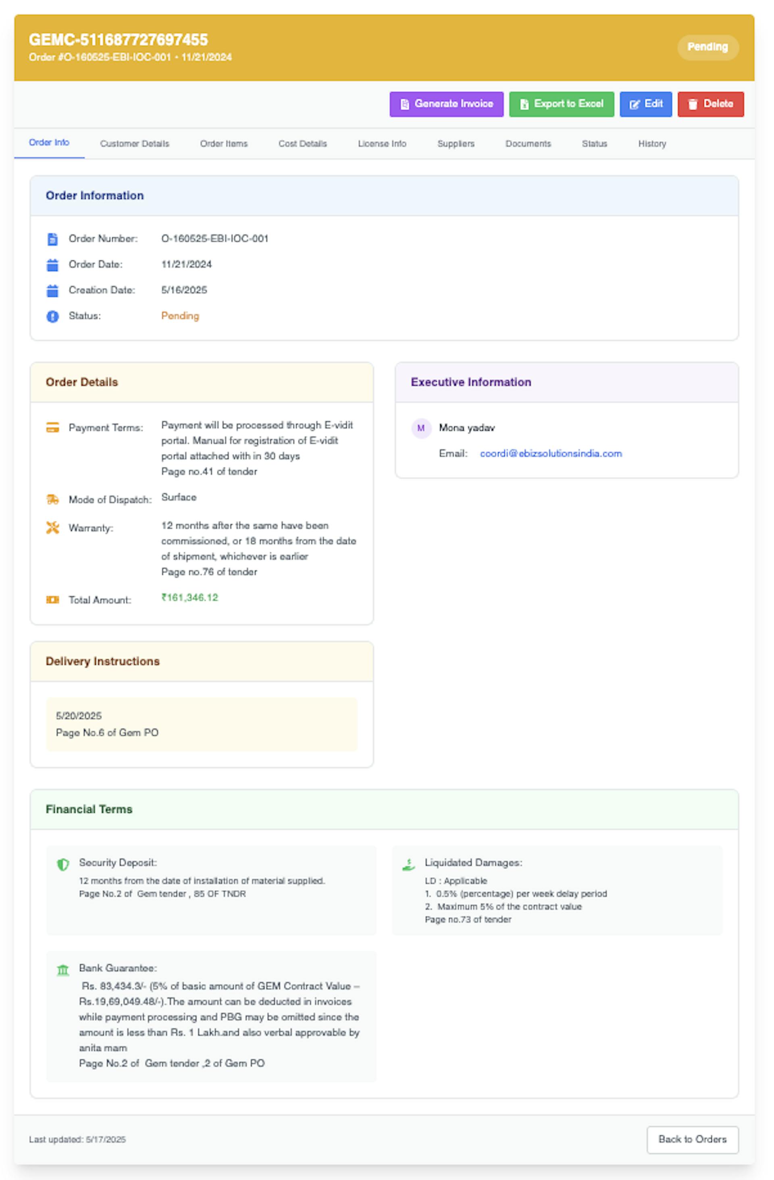Open the Order Items tab

click(x=223, y=144)
